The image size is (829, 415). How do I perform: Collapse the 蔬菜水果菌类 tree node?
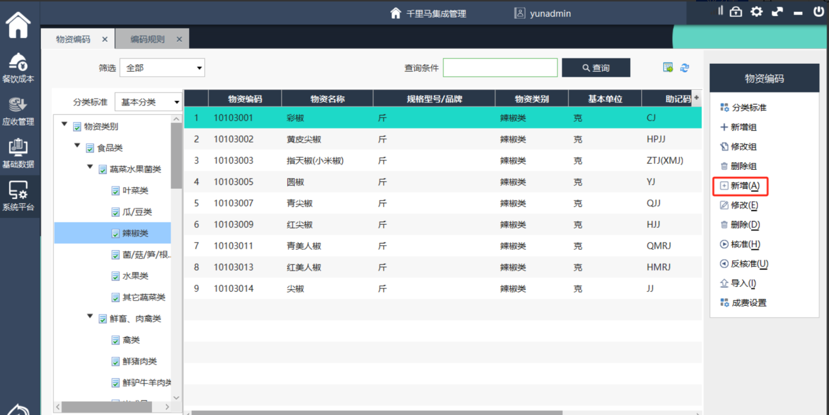(90, 167)
